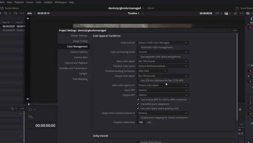Click the Project Settings vertical scrollbar
Viewport: 253px width, 143px height.
[x=237, y=77]
